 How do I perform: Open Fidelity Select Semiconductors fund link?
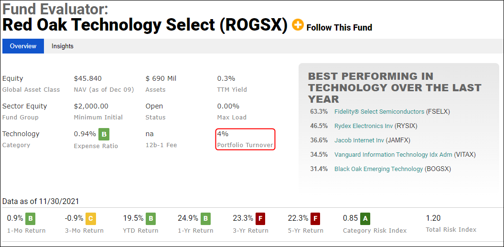(379, 112)
